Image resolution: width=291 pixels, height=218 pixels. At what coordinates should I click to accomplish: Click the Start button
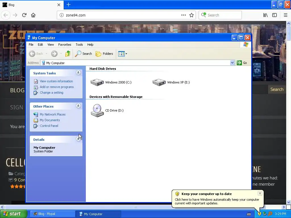(14, 214)
